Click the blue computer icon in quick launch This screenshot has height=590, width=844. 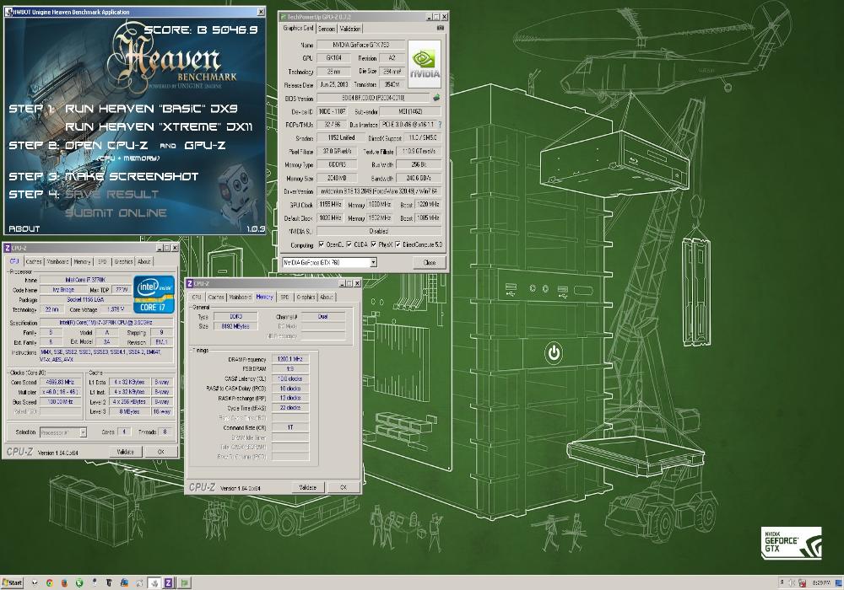click(x=124, y=583)
